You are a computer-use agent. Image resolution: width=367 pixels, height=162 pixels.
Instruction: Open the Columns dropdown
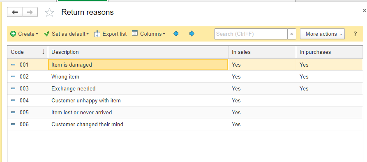point(148,34)
